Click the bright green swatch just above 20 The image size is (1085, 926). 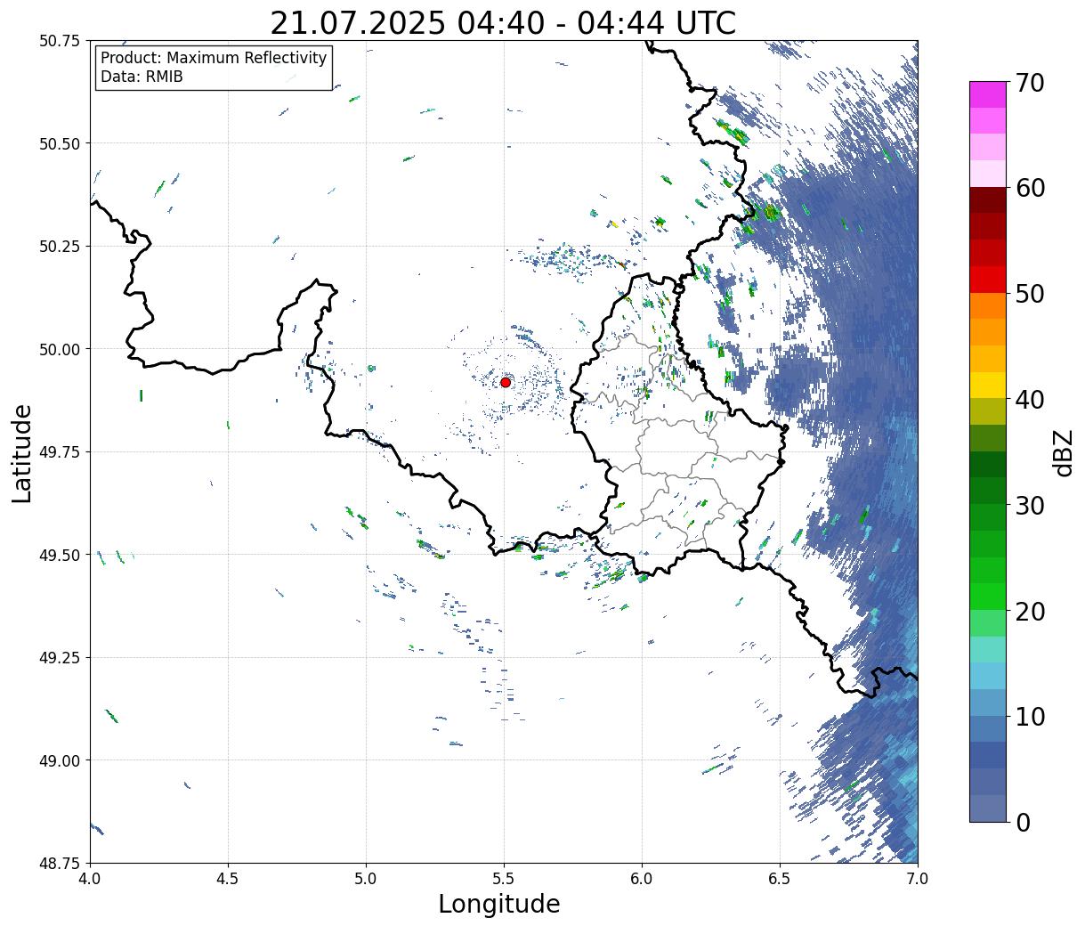(988, 596)
